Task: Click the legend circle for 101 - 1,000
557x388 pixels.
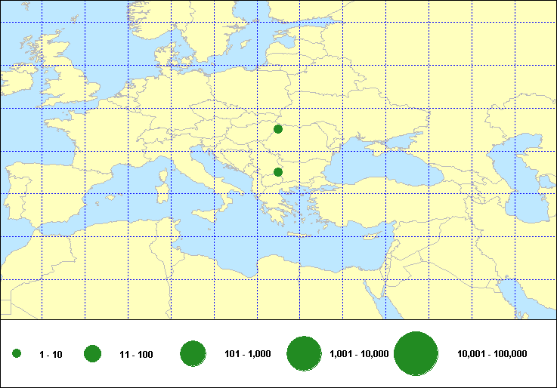Action: click(193, 353)
